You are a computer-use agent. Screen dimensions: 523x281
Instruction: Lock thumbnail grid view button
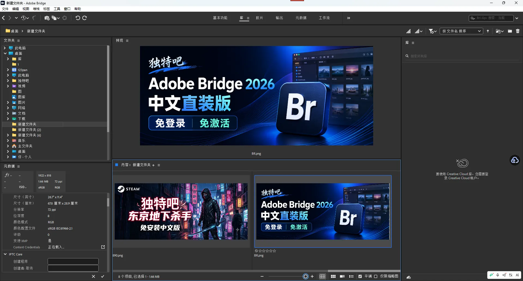point(323,276)
